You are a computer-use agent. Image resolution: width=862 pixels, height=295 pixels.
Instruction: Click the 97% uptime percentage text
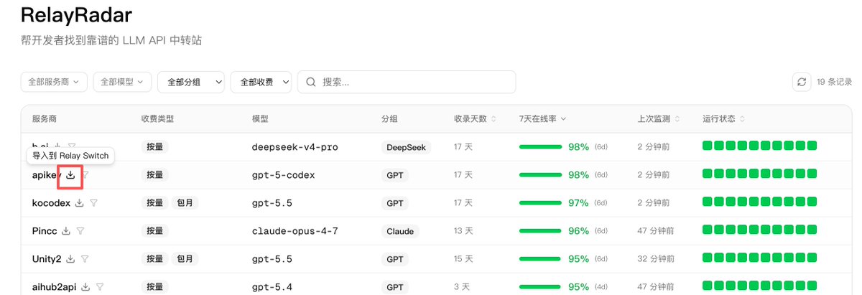point(578,203)
